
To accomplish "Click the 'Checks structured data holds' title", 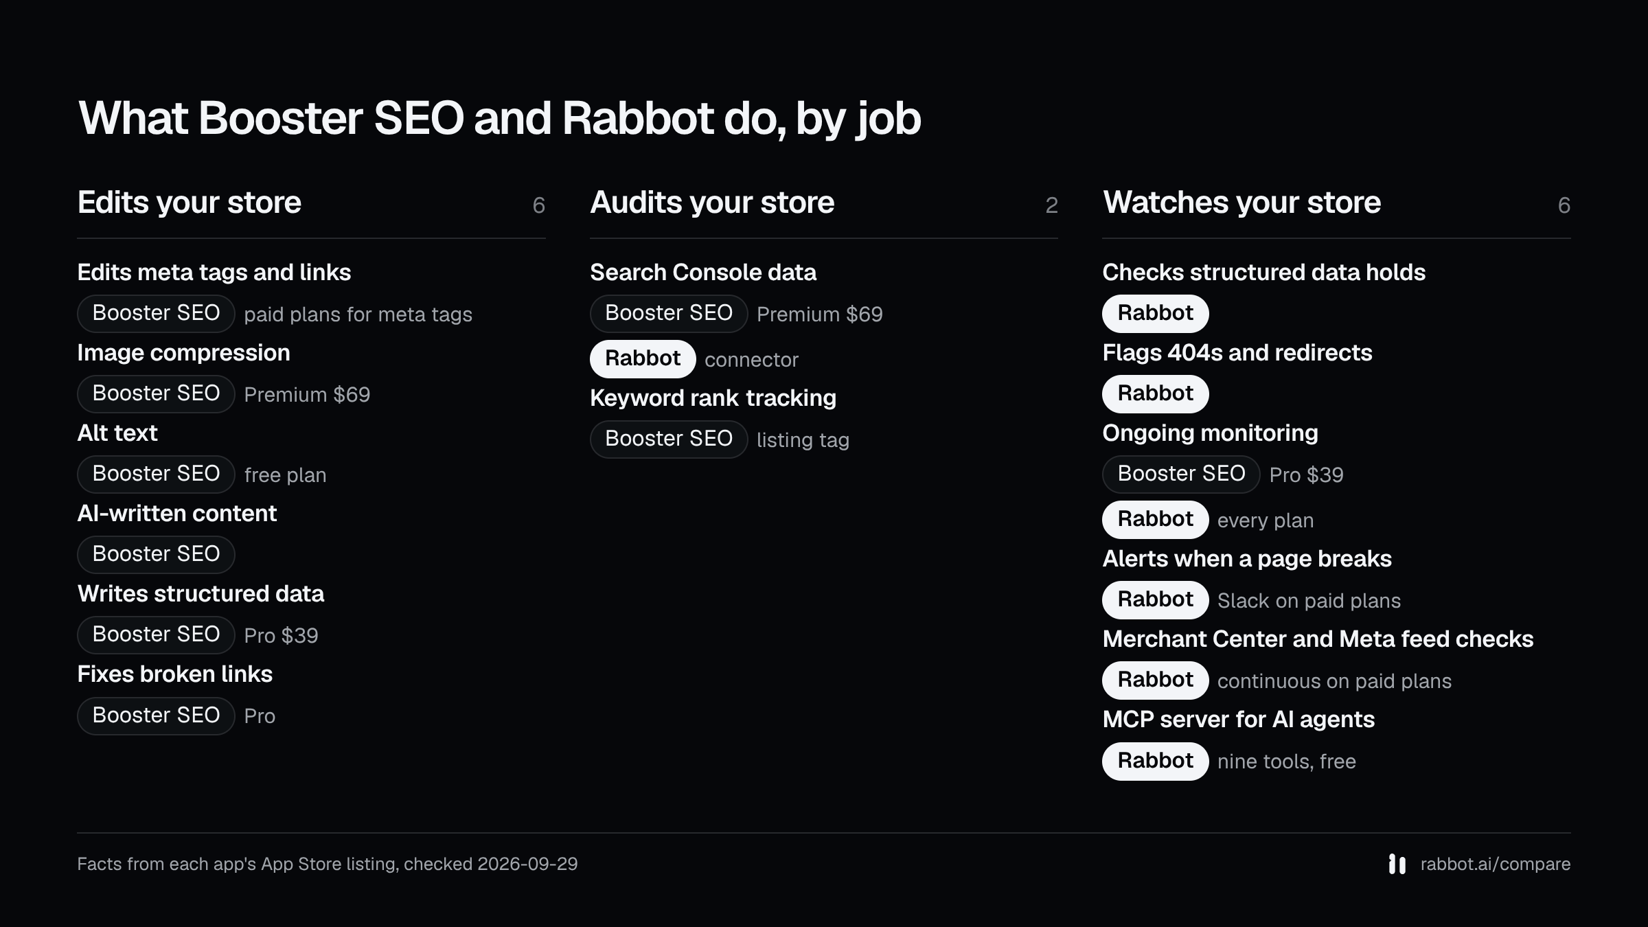I will pyautogui.click(x=1263, y=273).
